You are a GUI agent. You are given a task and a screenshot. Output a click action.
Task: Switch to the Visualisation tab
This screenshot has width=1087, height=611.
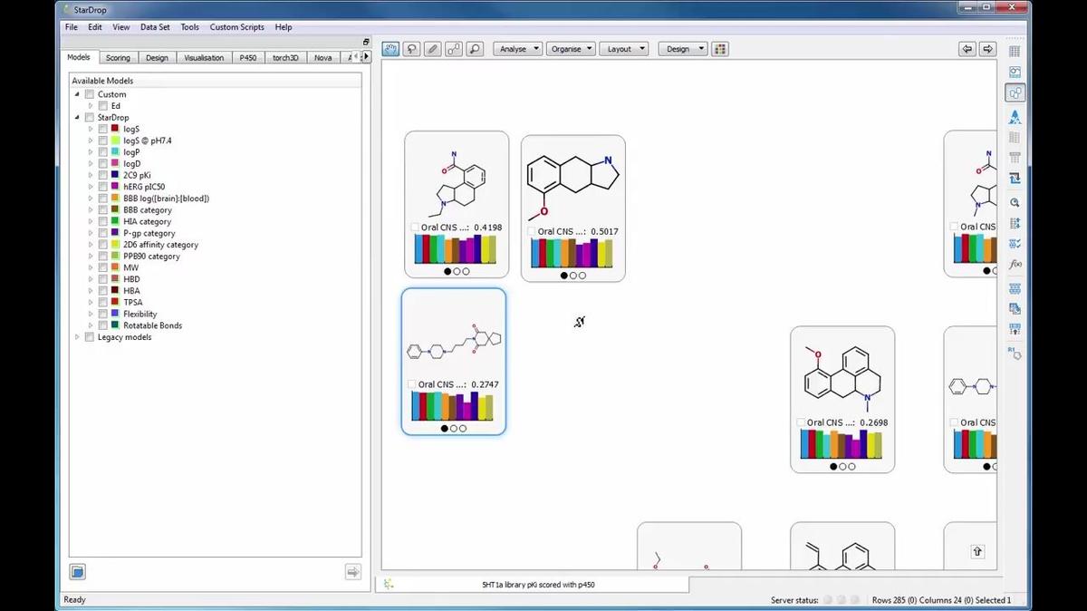tap(204, 57)
